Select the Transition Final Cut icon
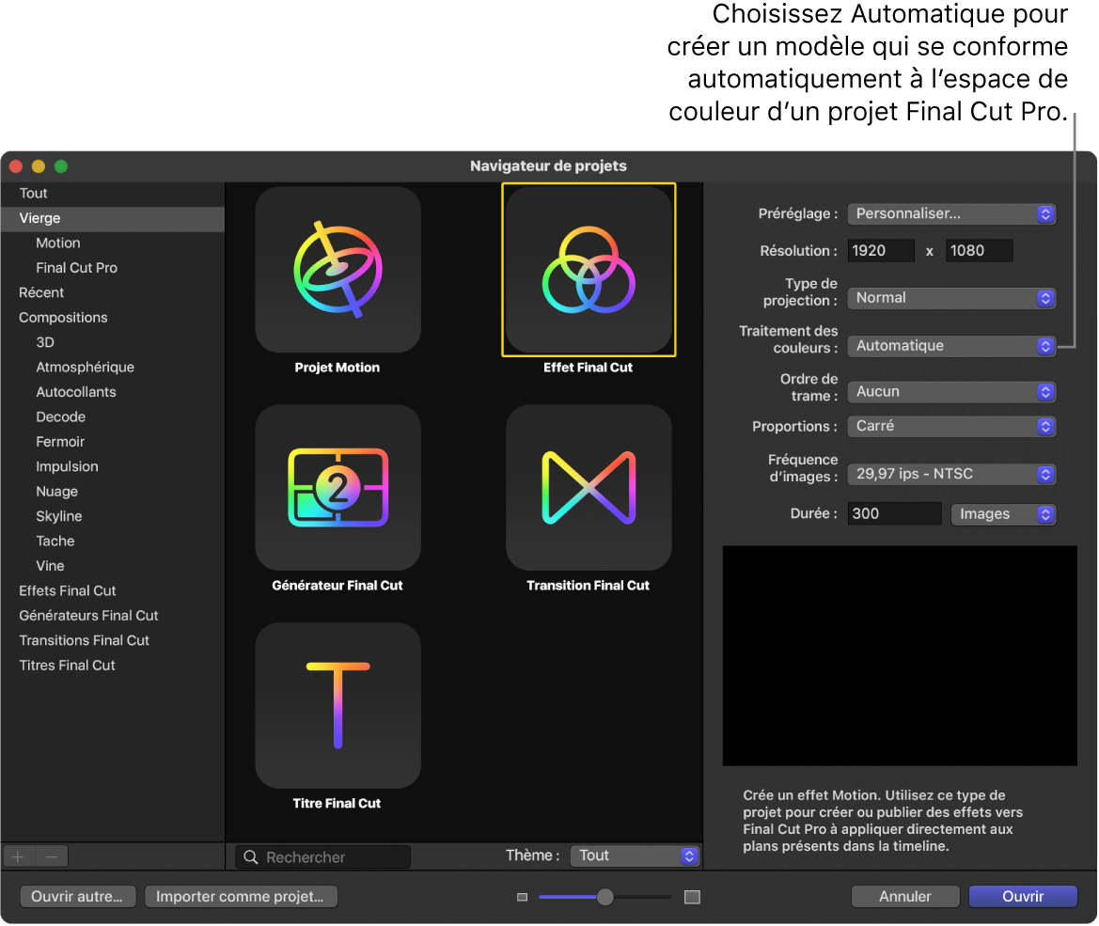Screen dimensions: 1099x926 point(589,488)
